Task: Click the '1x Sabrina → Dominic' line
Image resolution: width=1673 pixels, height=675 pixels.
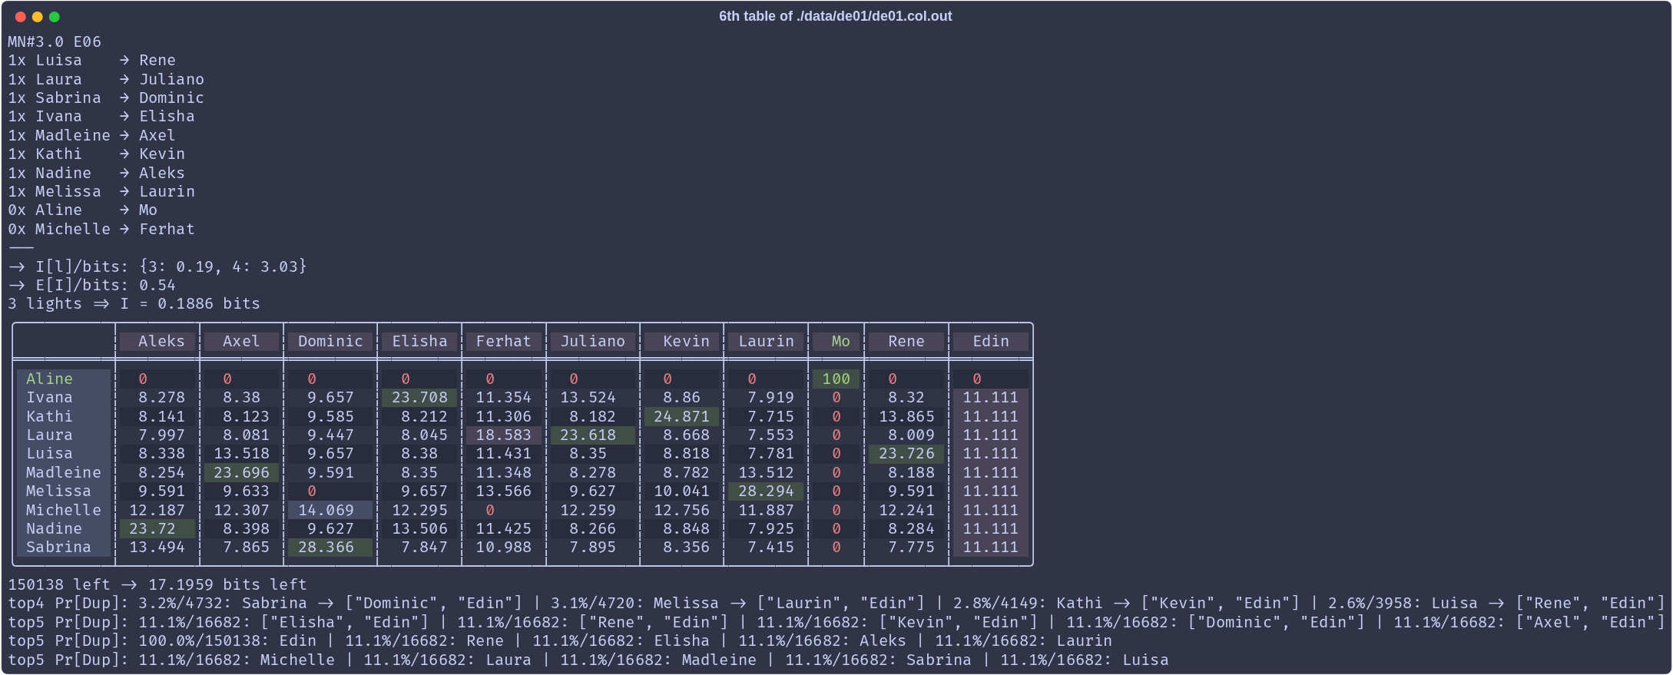Action: pyautogui.click(x=106, y=98)
